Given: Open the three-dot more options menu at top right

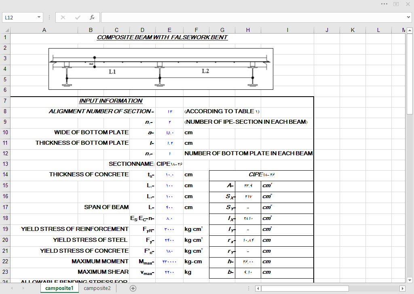Looking at the screenshot, I should tap(384, 4).
